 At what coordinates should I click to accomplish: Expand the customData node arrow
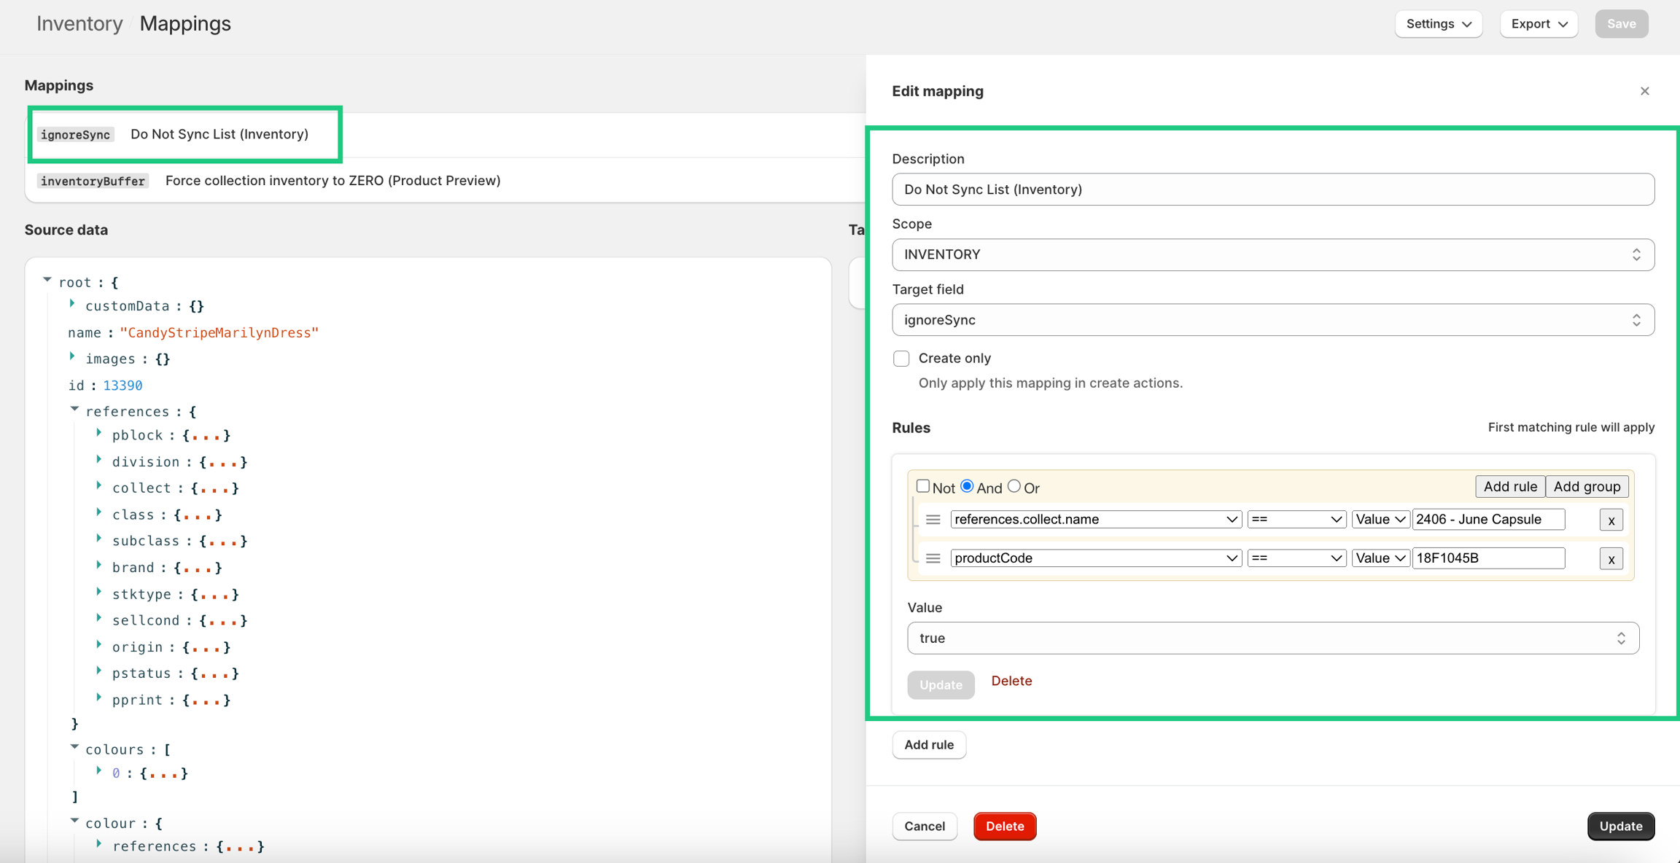72,305
